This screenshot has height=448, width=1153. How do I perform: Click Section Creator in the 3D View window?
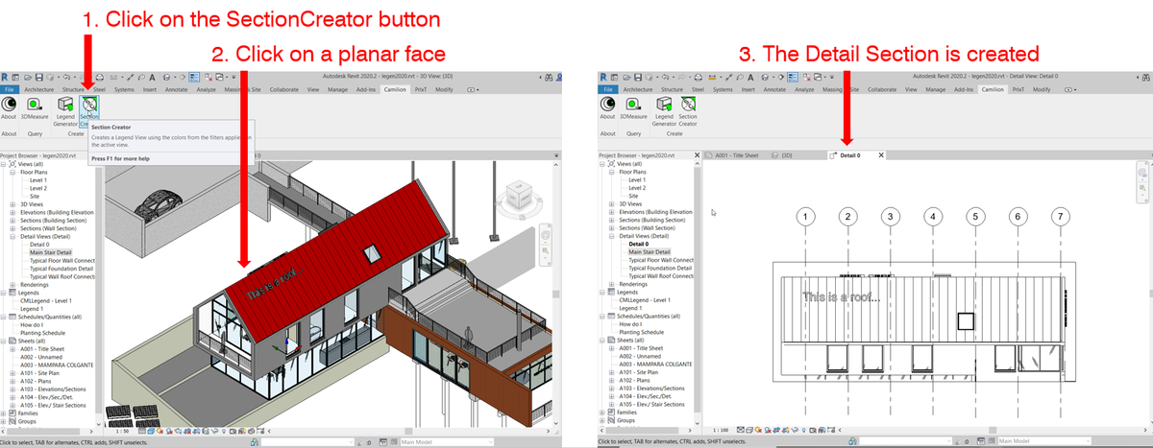89,110
